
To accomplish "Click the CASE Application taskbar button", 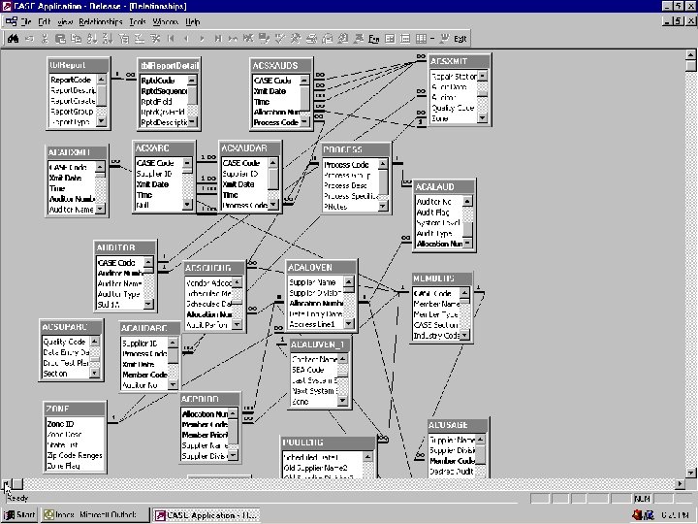I will pyautogui.click(x=206, y=514).
